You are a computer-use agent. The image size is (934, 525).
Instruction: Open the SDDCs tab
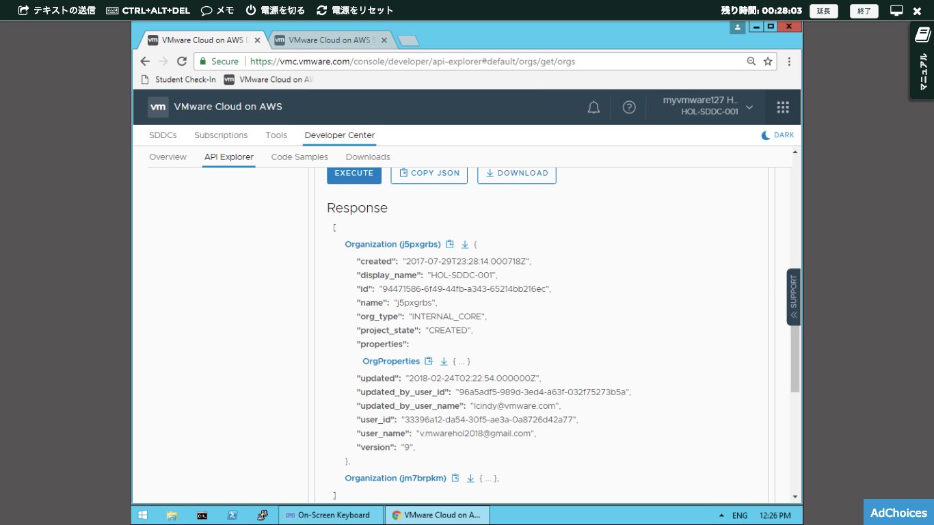coord(163,135)
